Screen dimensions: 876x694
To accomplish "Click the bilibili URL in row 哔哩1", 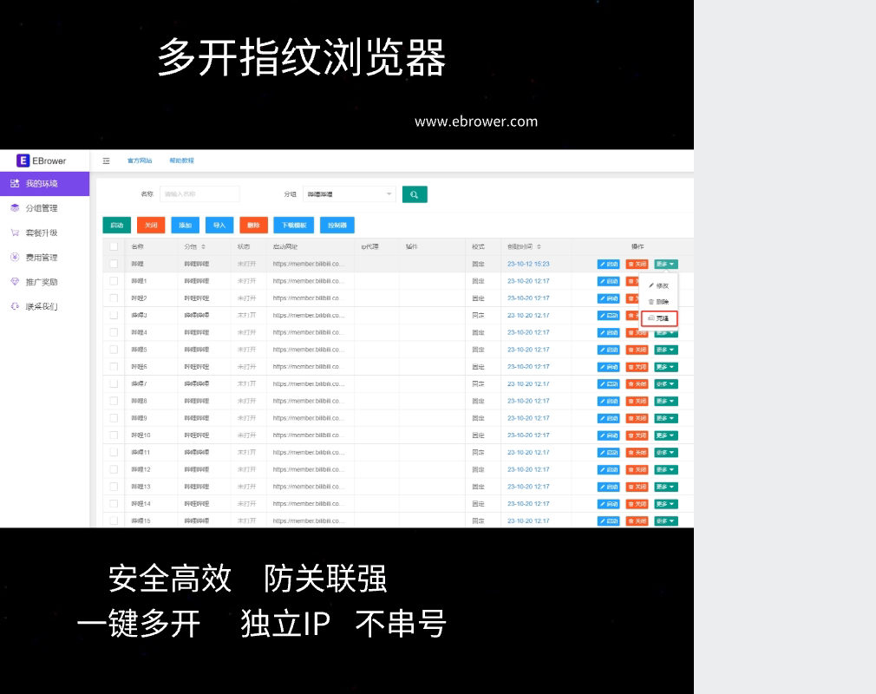I will click(x=309, y=281).
